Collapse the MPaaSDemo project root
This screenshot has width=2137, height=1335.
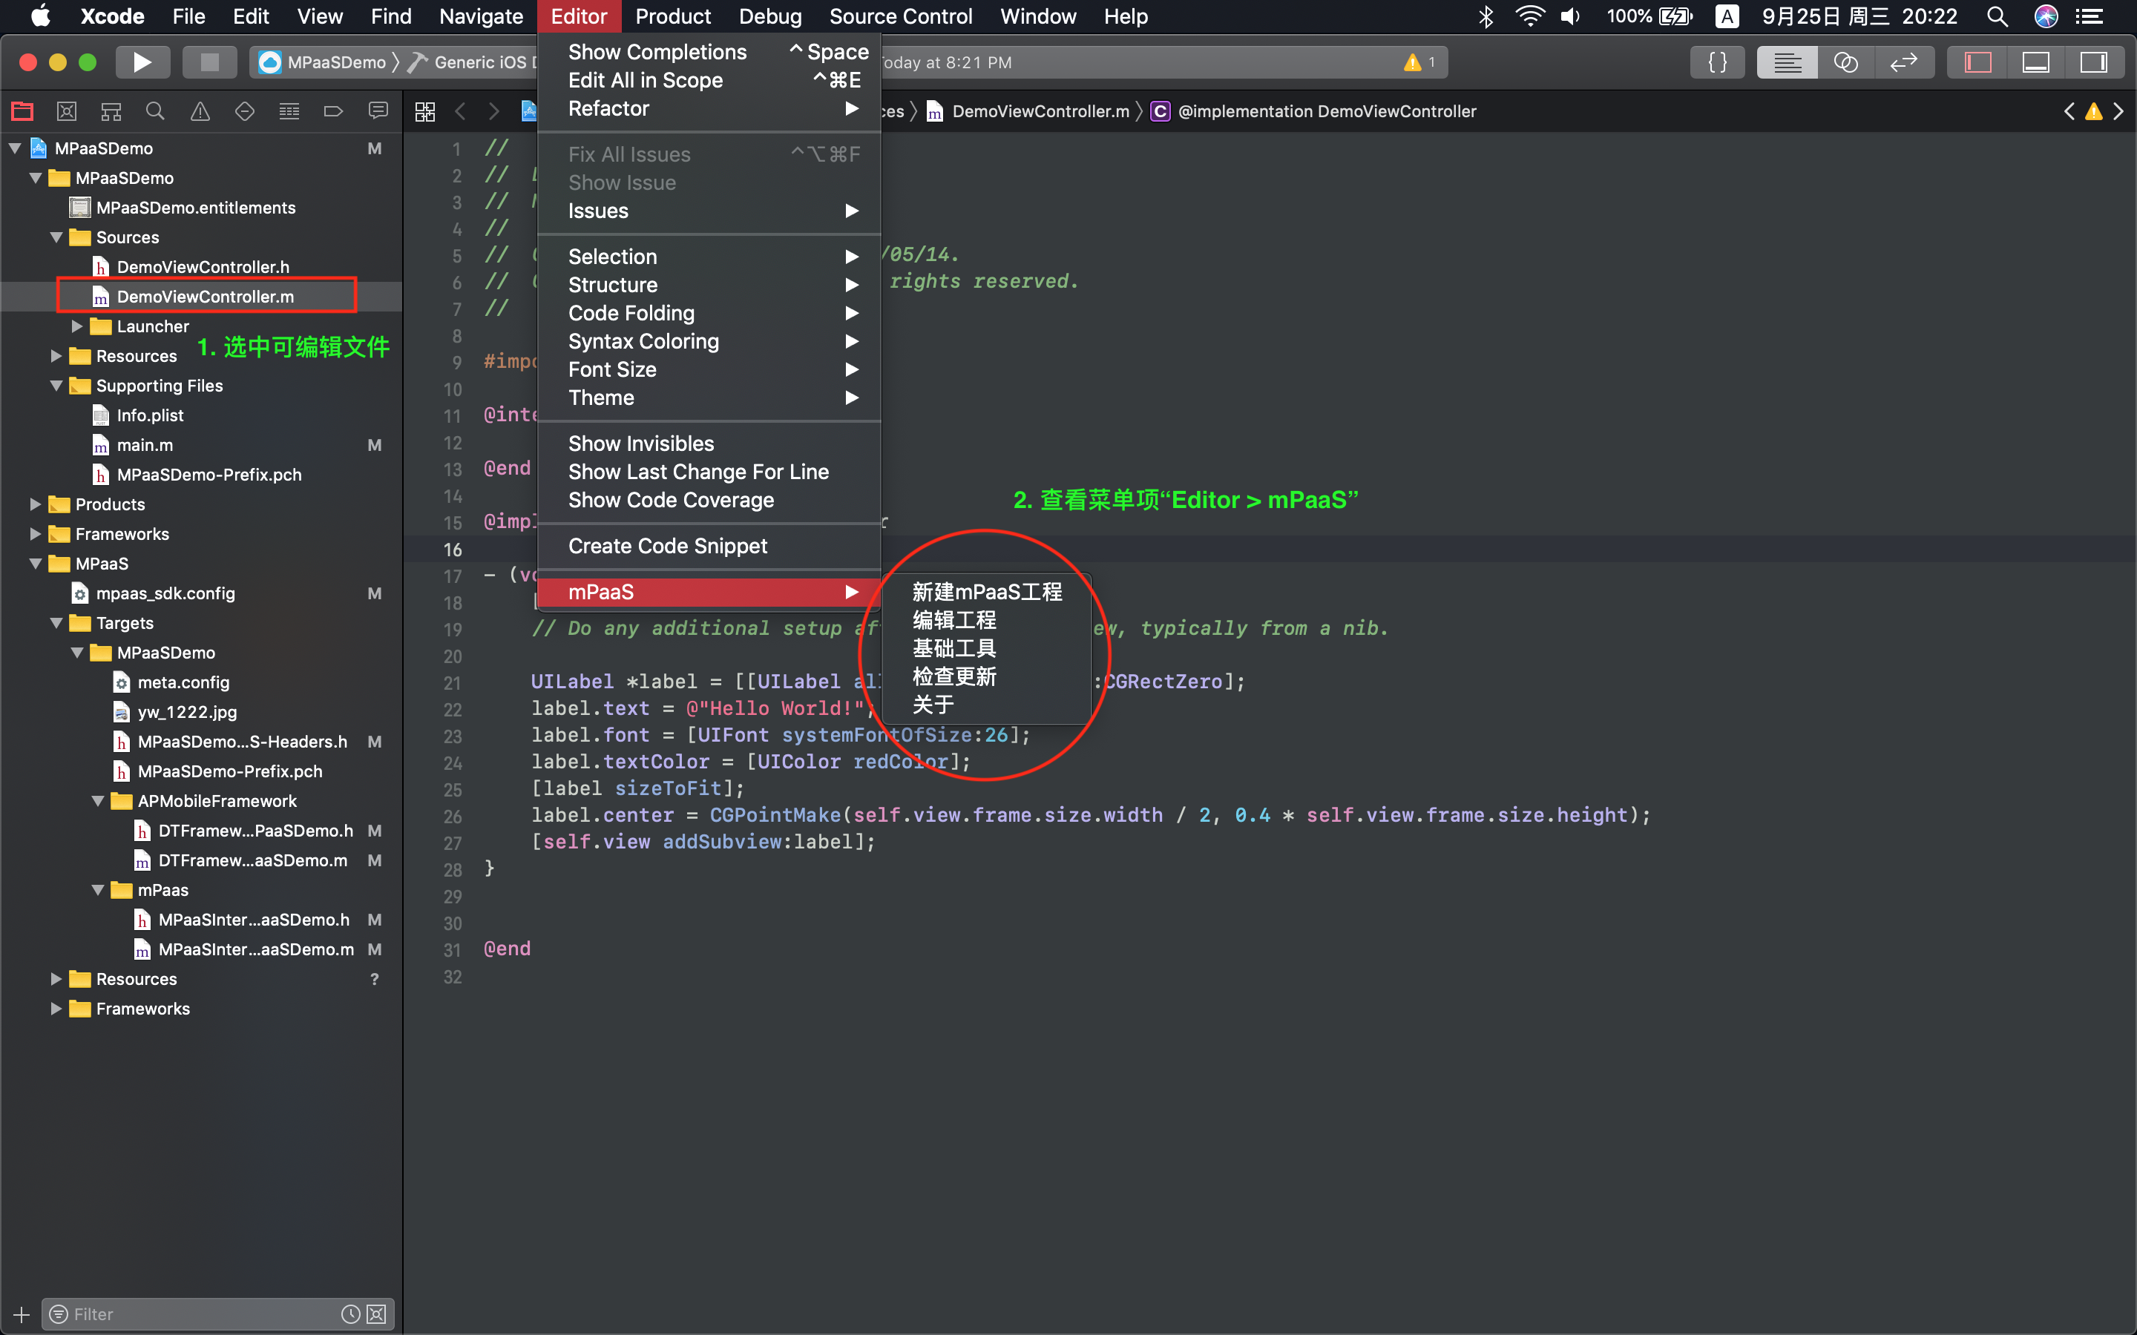point(15,148)
